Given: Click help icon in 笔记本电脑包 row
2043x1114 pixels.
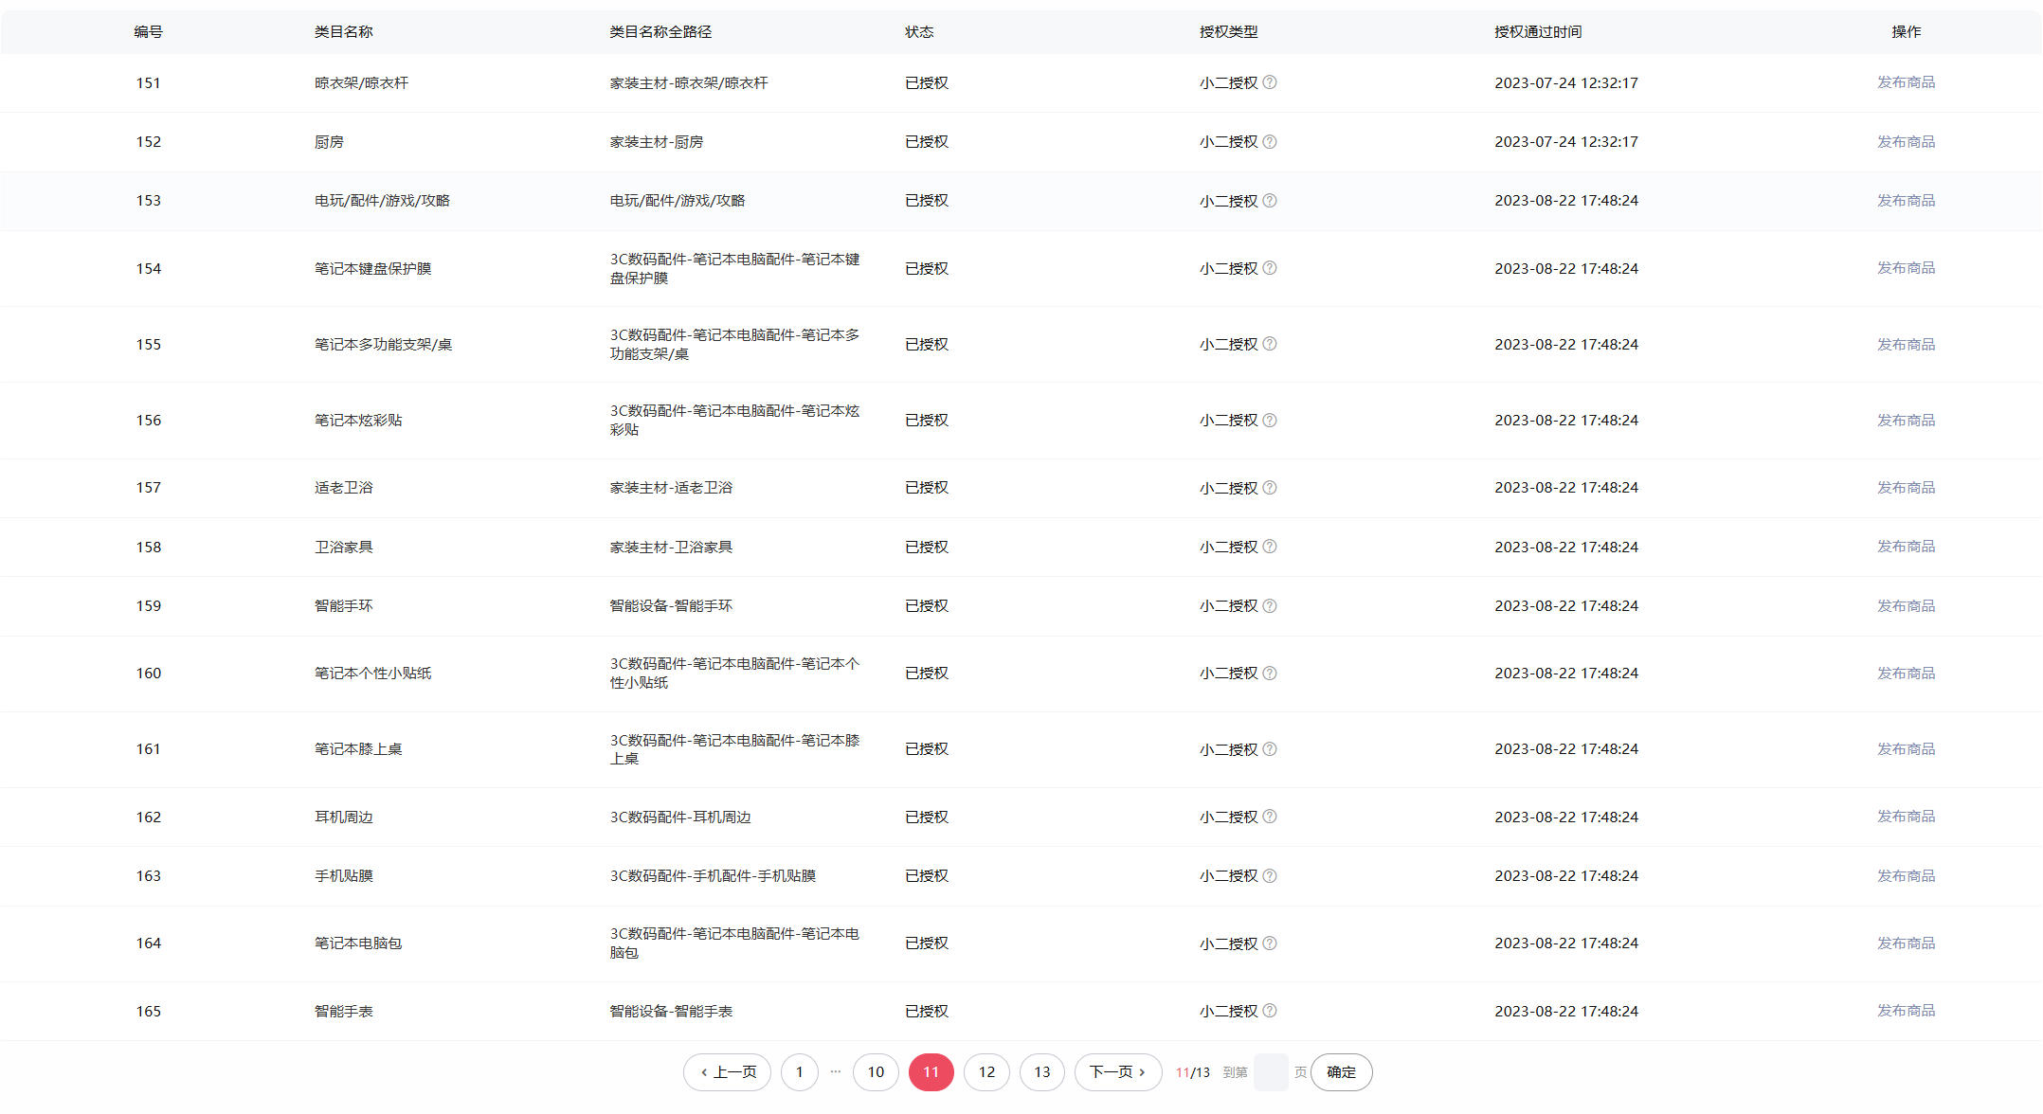Looking at the screenshot, I should click(1270, 943).
